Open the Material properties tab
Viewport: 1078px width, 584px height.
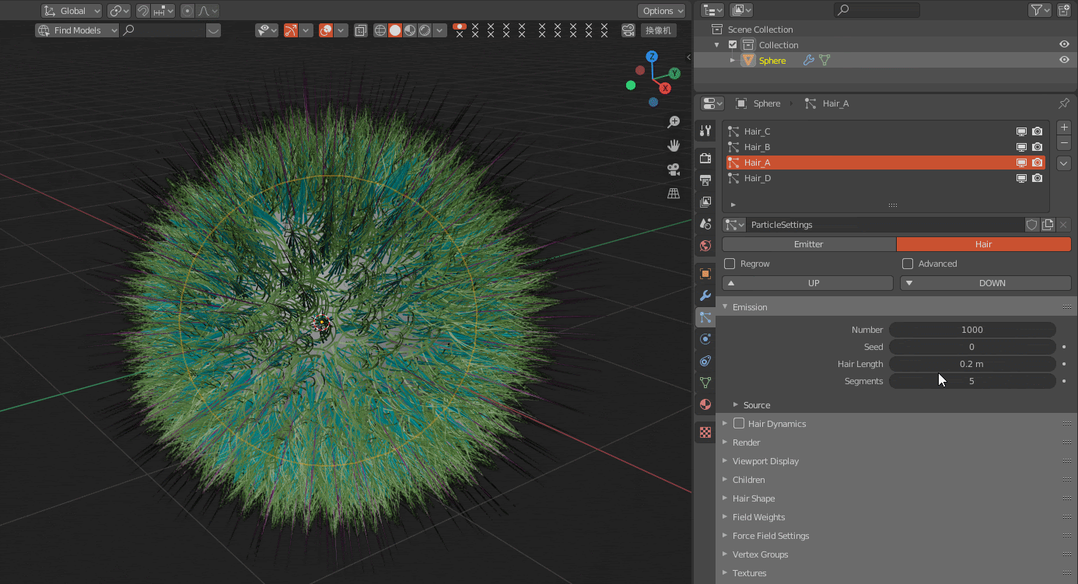click(705, 404)
